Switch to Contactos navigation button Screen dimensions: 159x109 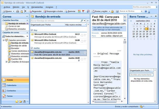[15, 91]
